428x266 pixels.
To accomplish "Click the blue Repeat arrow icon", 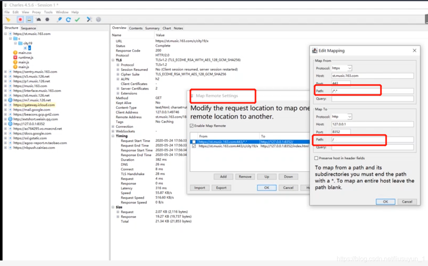I will pos(68,19).
